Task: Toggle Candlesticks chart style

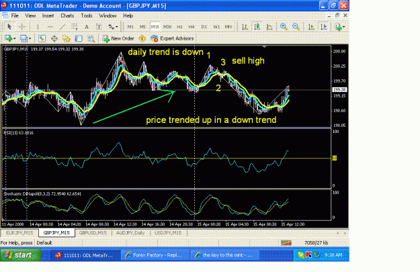Action: [x=257, y=27]
